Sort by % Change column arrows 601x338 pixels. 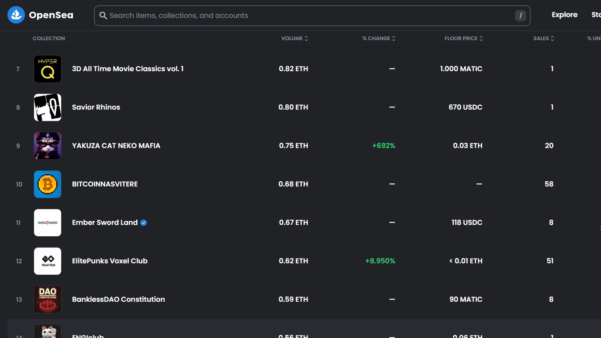tap(394, 38)
